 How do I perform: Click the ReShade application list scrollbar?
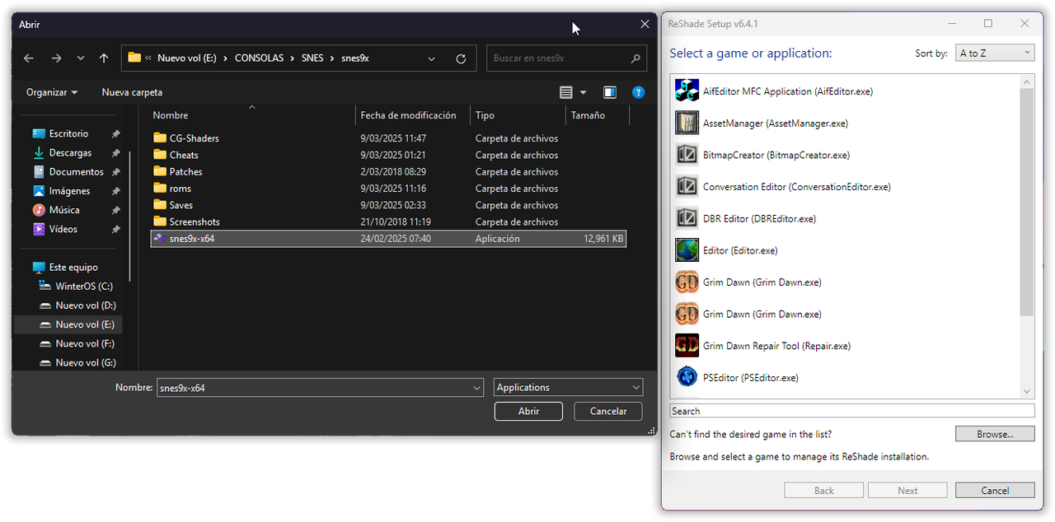(x=1026, y=202)
